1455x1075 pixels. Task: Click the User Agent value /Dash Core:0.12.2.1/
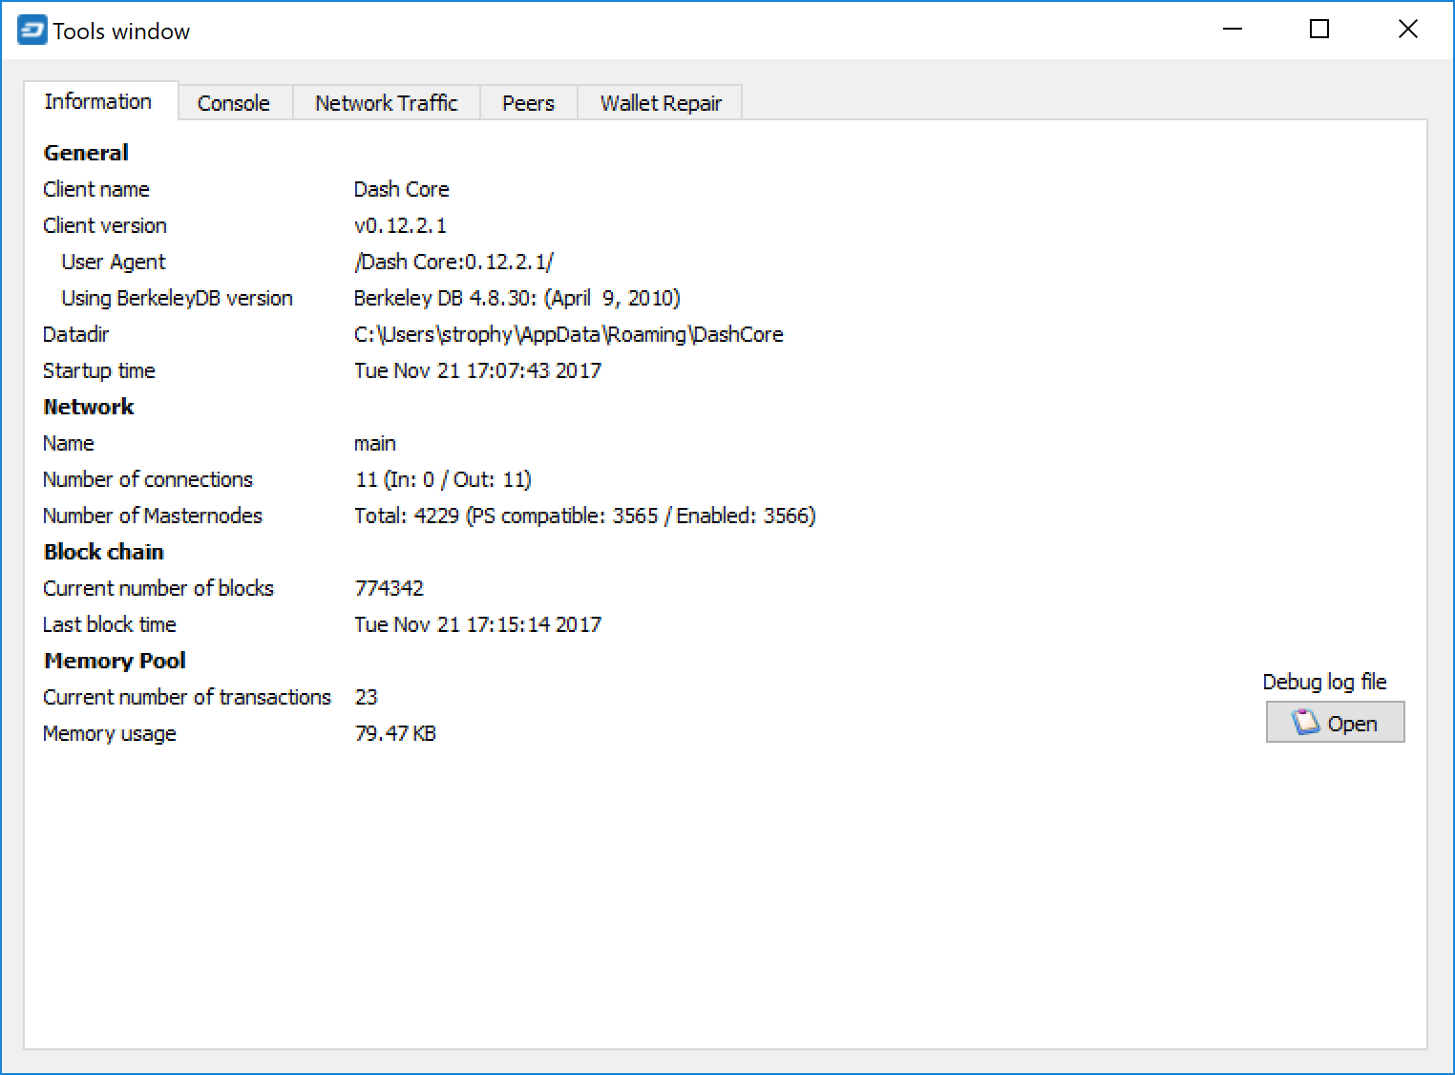click(453, 262)
